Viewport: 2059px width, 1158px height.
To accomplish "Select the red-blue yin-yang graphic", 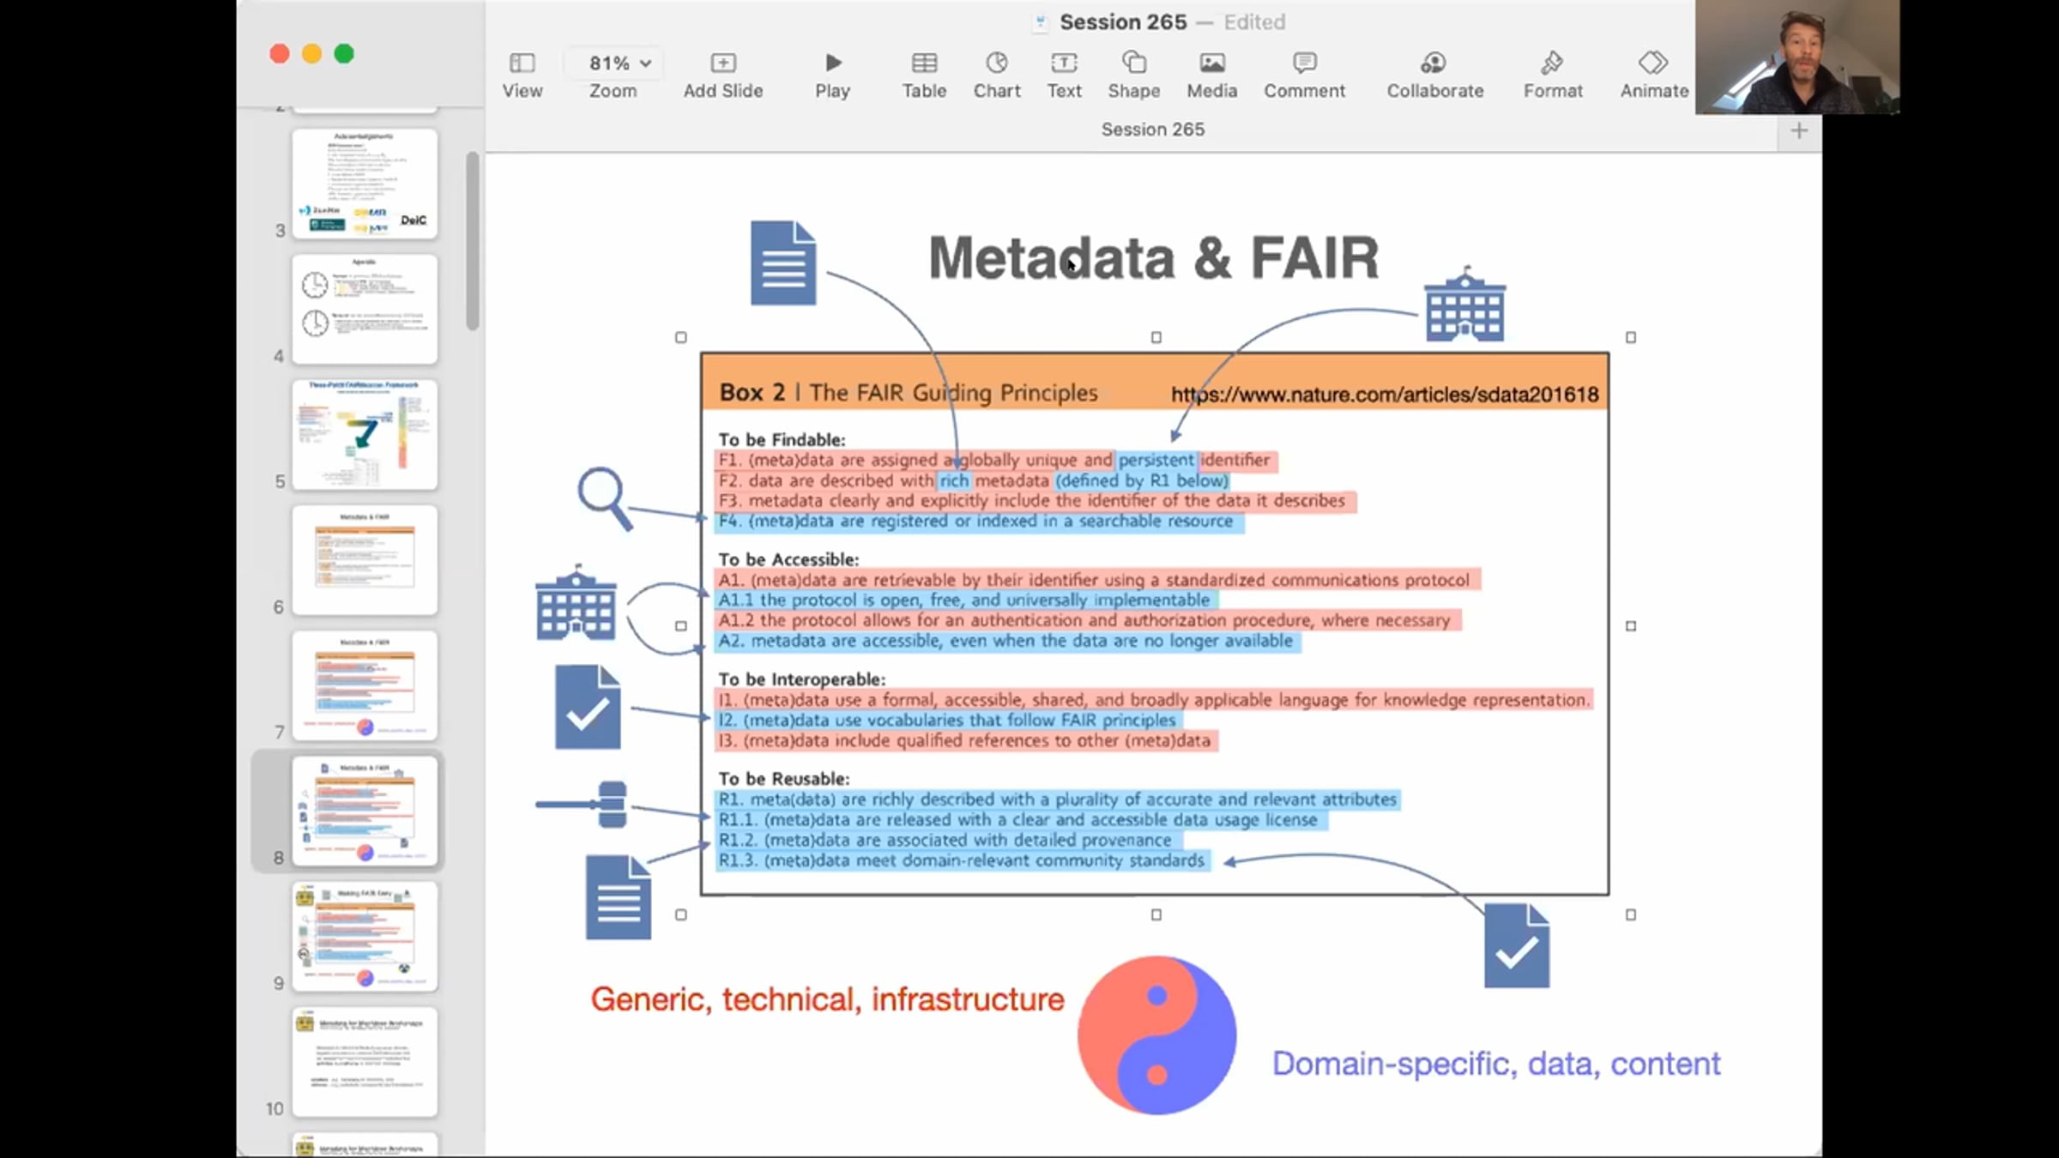I will click(x=1156, y=1035).
